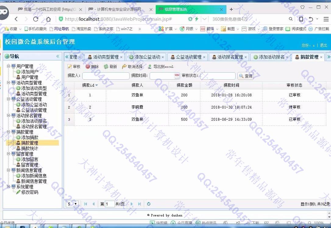Click the browser reload page button
Image resolution: width=331 pixels, height=228 pixels.
(36, 19)
